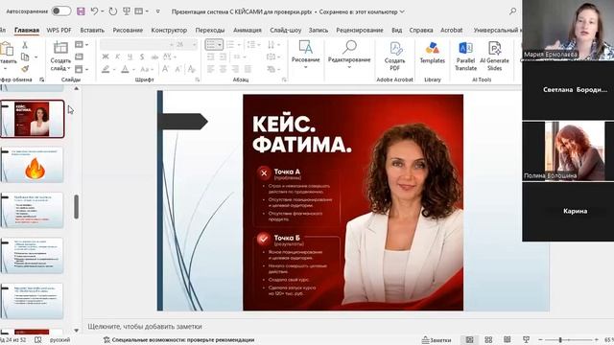Open the change case Aa dropdown
This screenshot has width=614, height=345.
(x=147, y=70)
